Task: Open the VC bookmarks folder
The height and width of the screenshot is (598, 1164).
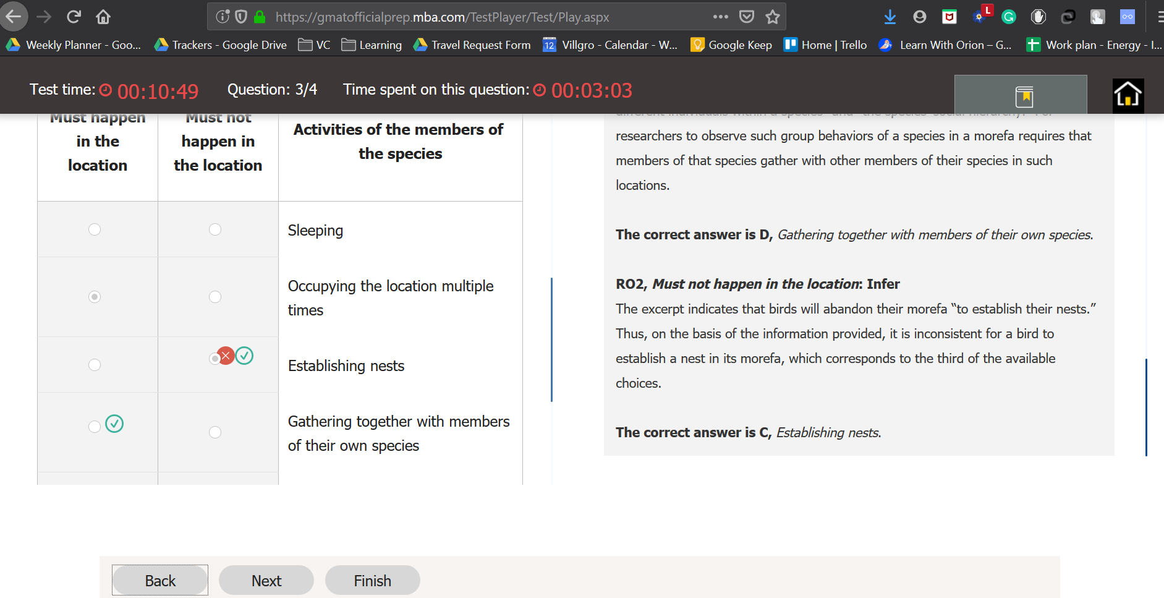Action: (x=314, y=45)
